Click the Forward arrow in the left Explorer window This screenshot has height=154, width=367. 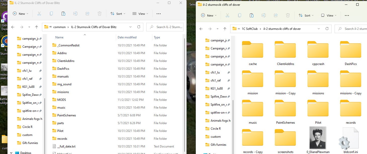tap(21, 27)
